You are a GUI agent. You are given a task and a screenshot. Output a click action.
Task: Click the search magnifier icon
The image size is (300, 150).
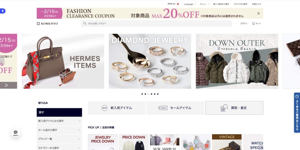(85, 23)
